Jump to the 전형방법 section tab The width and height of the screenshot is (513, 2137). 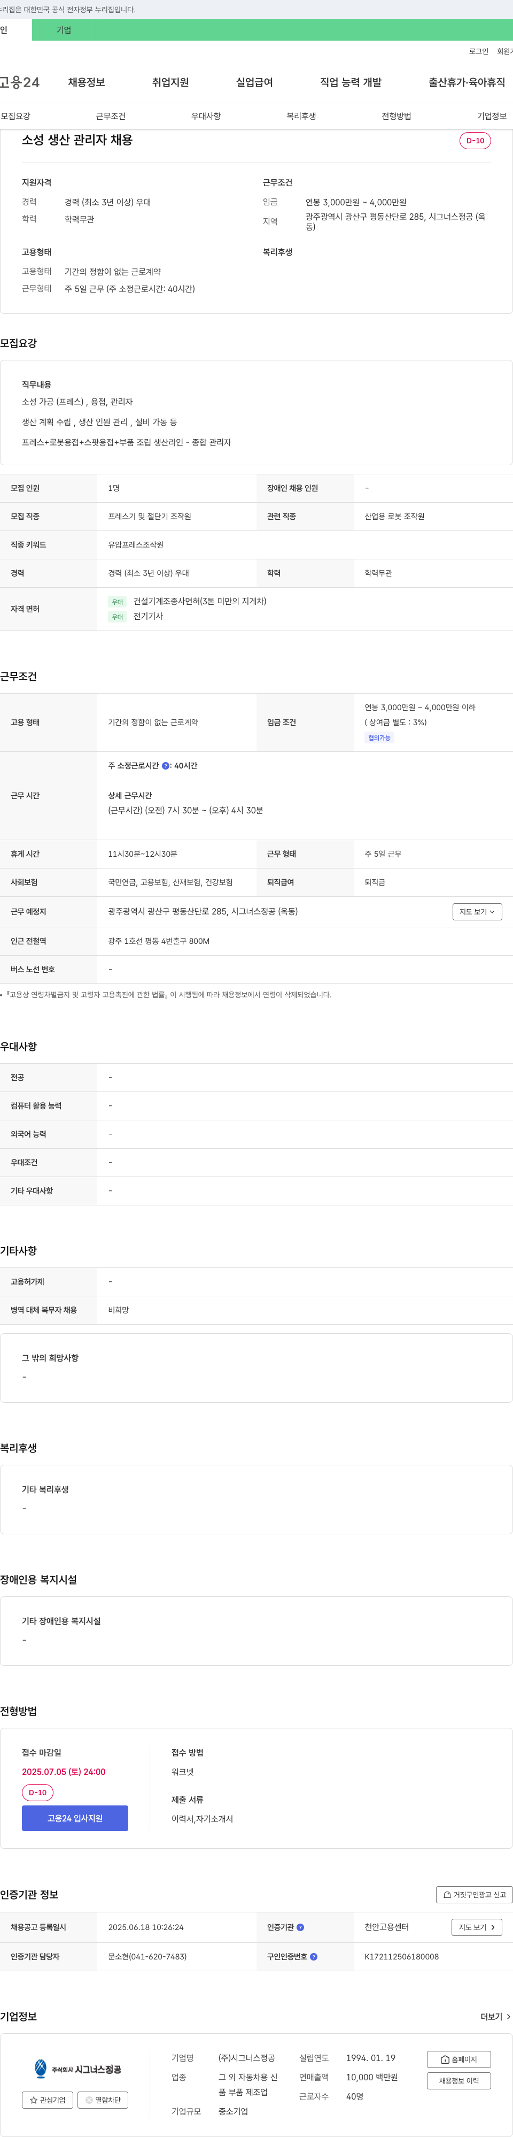click(396, 116)
